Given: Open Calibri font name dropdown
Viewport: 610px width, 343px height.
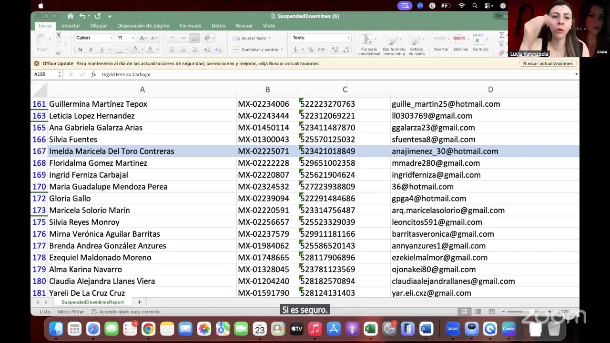Looking at the screenshot, I should (x=112, y=38).
